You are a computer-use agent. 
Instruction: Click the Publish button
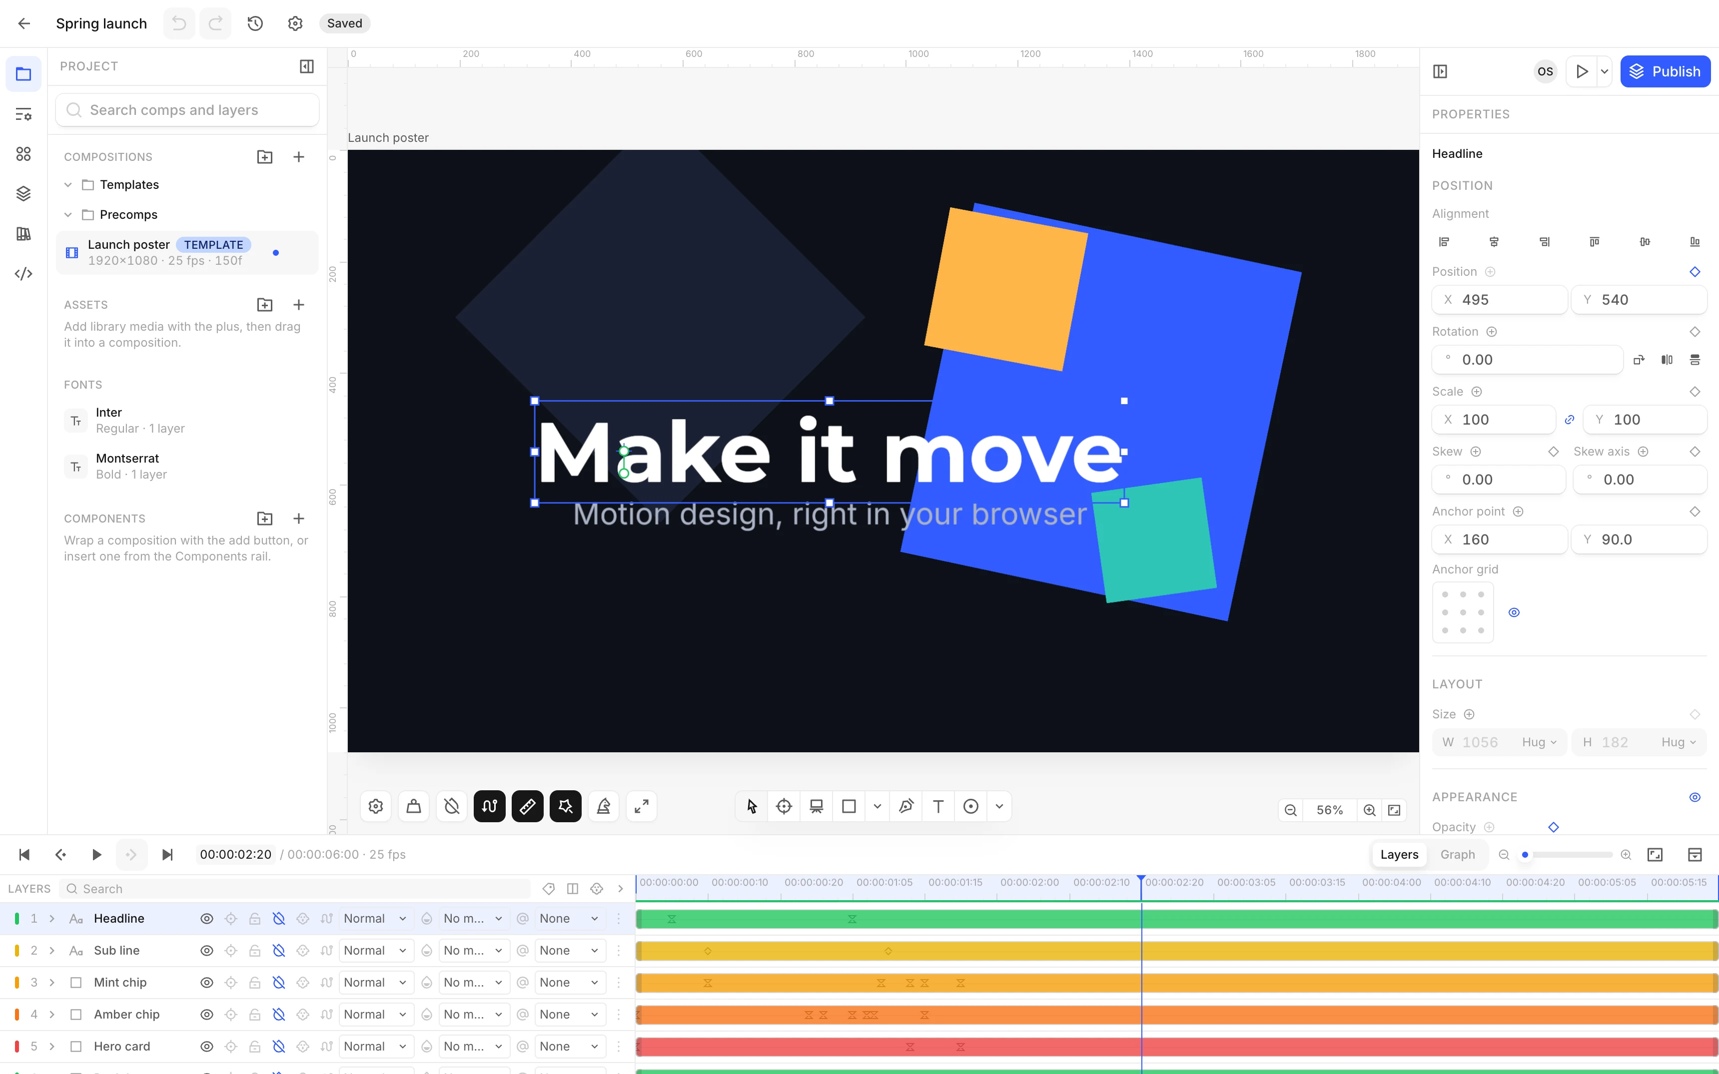(1665, 72)
